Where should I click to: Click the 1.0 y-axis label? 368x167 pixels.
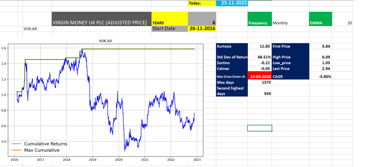click(x=3, y=95)
